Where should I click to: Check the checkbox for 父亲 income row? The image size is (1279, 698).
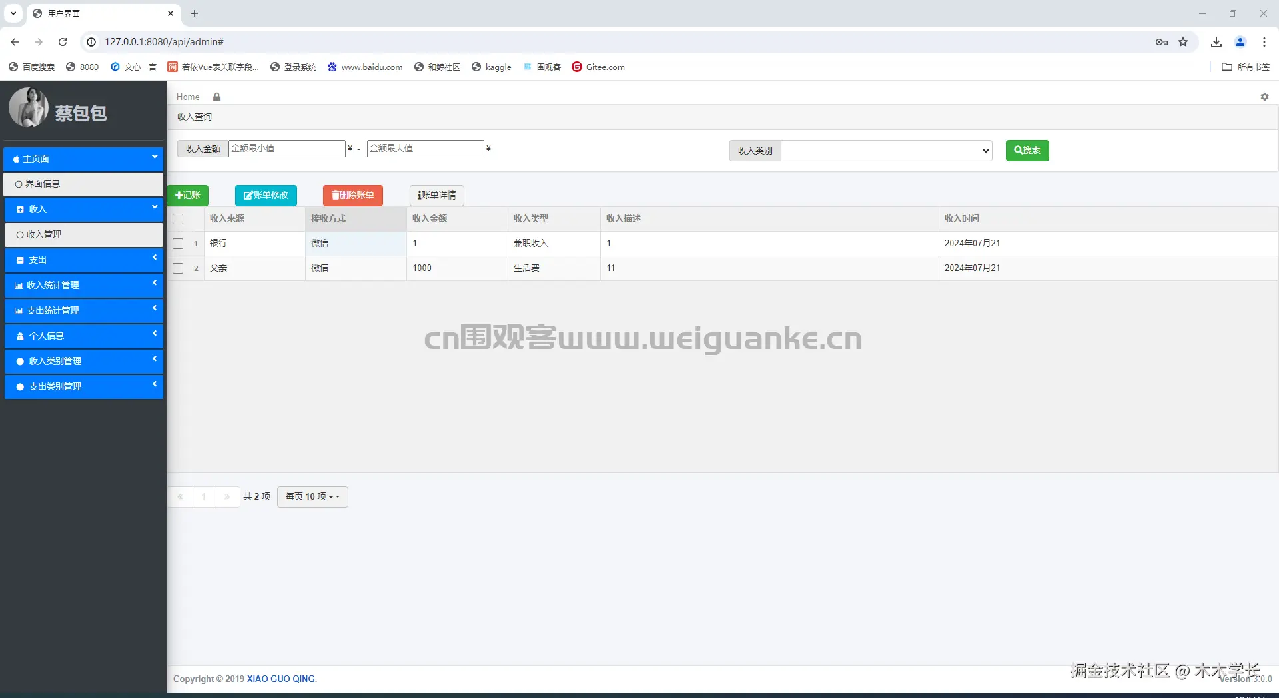pos(177,268)
